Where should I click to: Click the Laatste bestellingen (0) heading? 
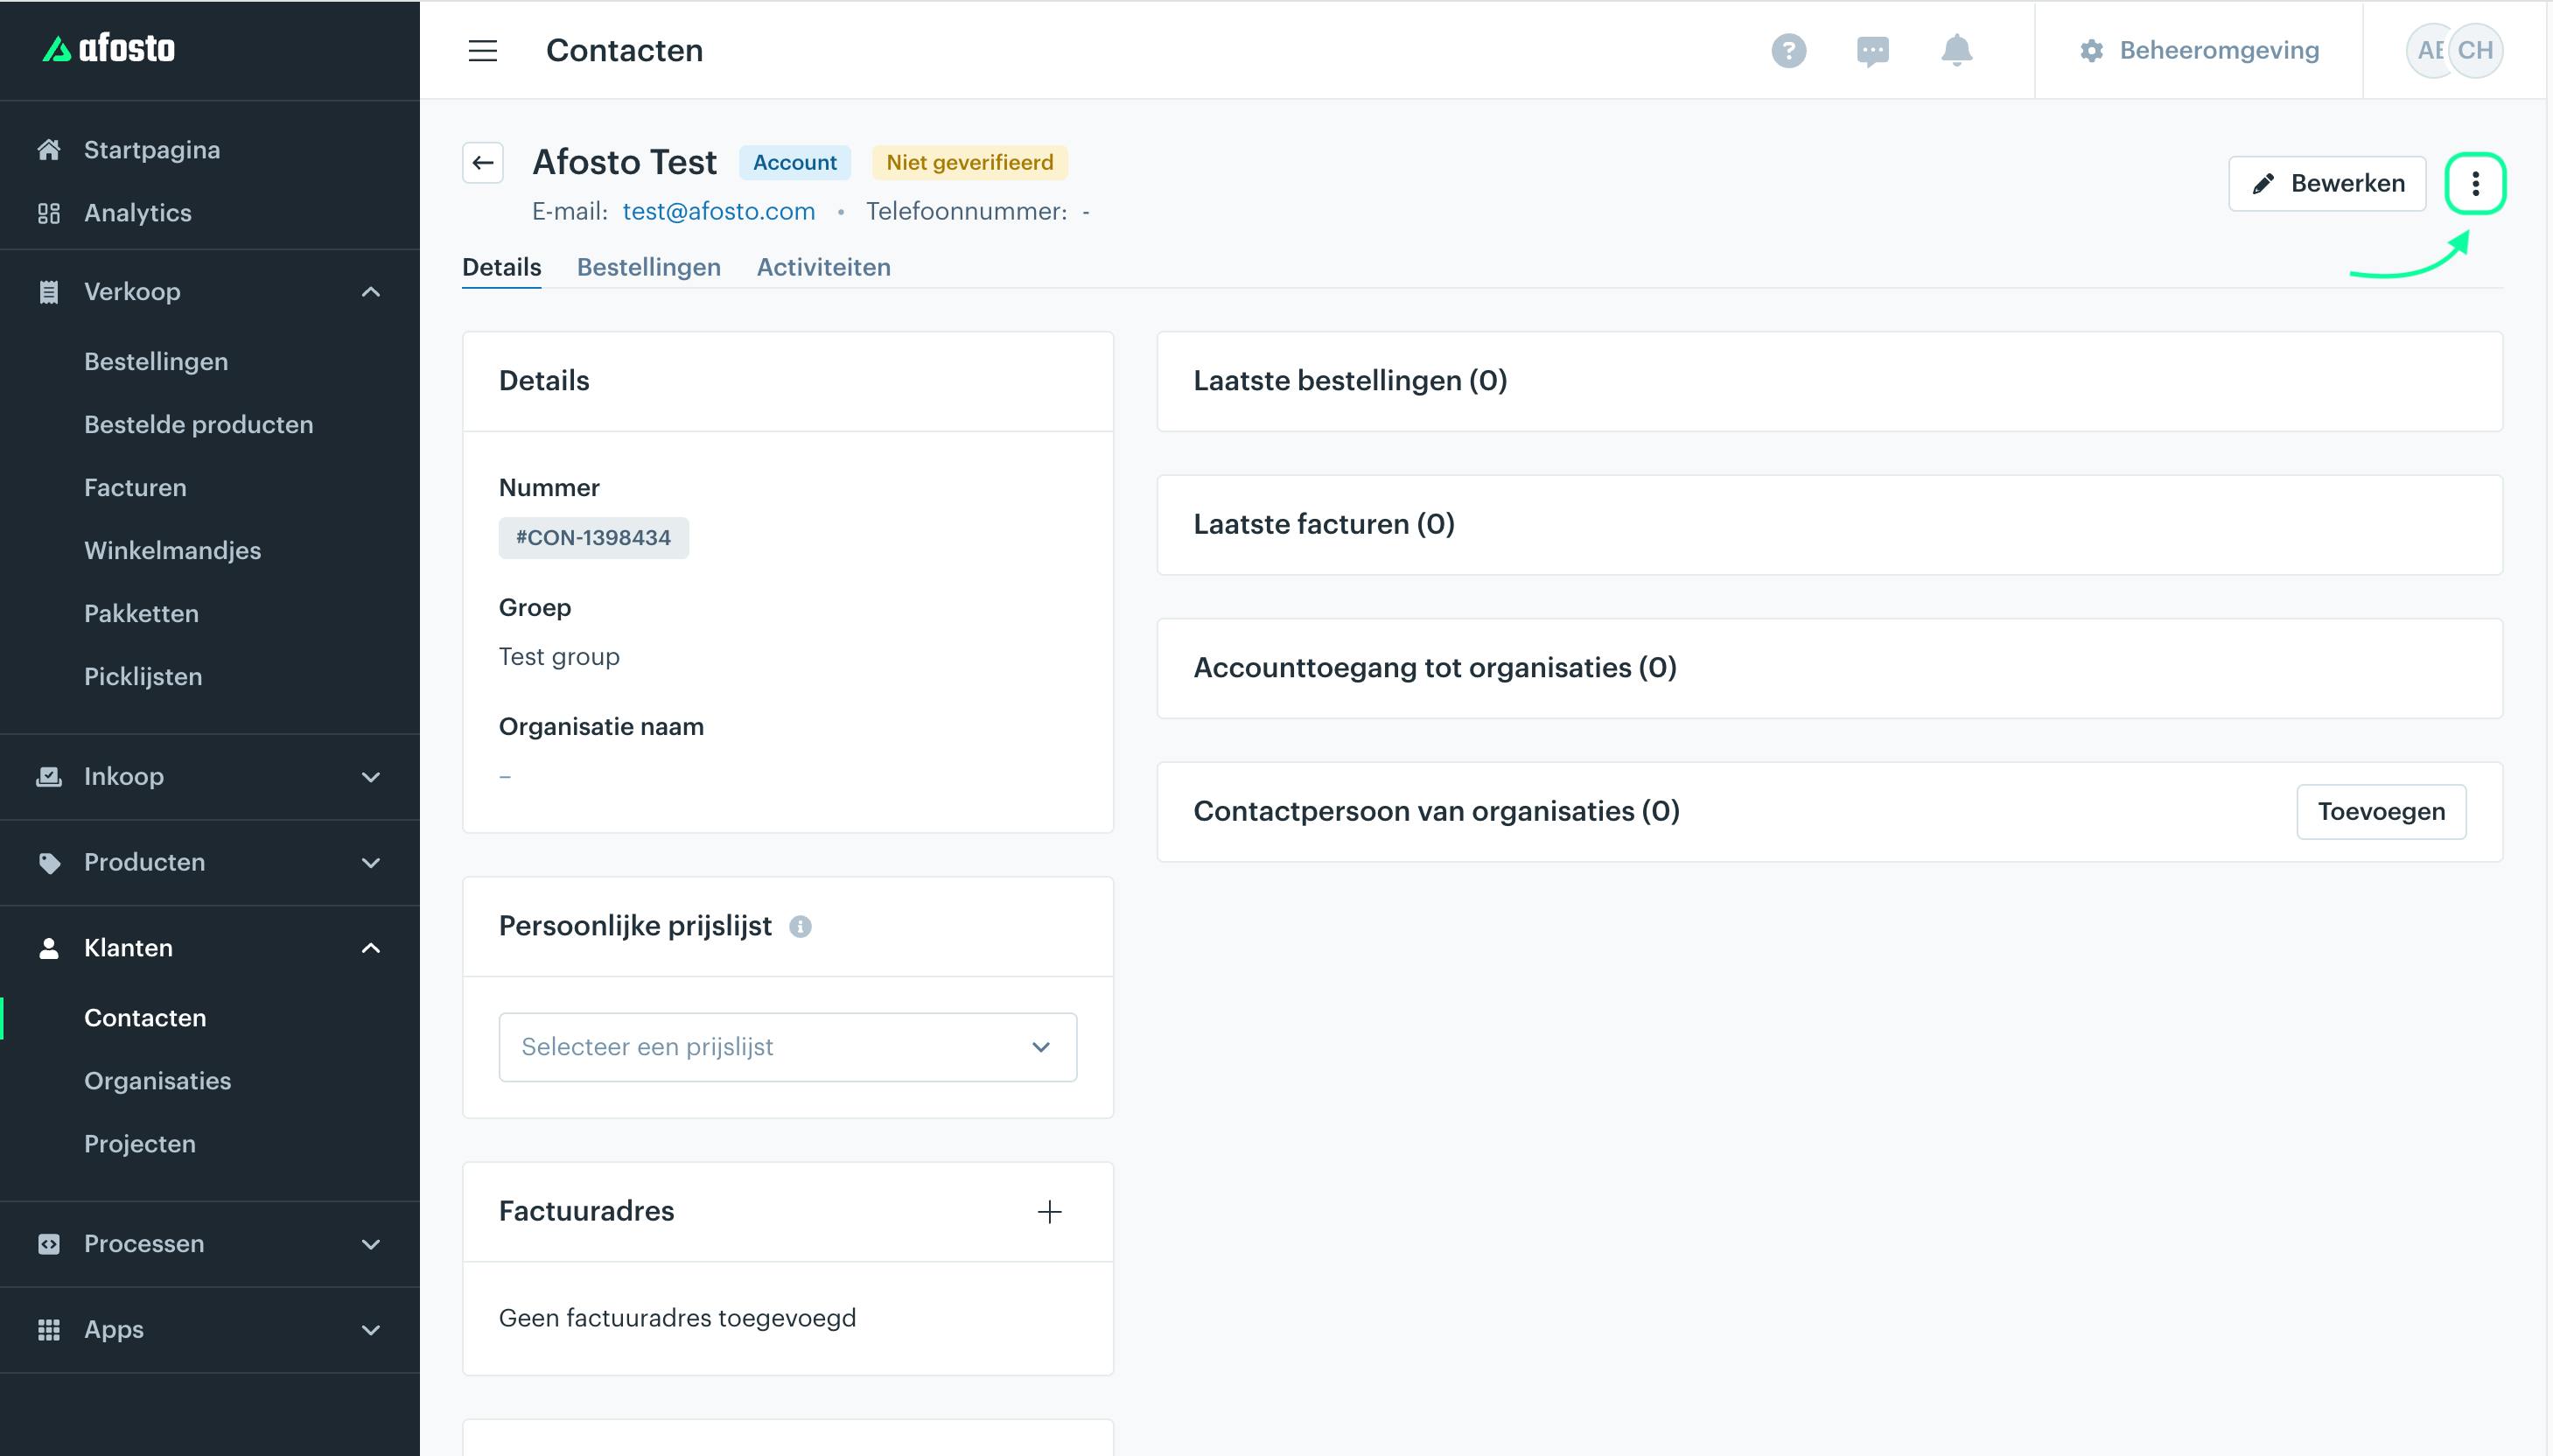coord(1351,381)
